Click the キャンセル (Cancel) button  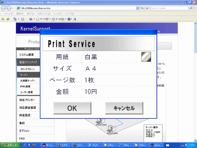(124, 108)
